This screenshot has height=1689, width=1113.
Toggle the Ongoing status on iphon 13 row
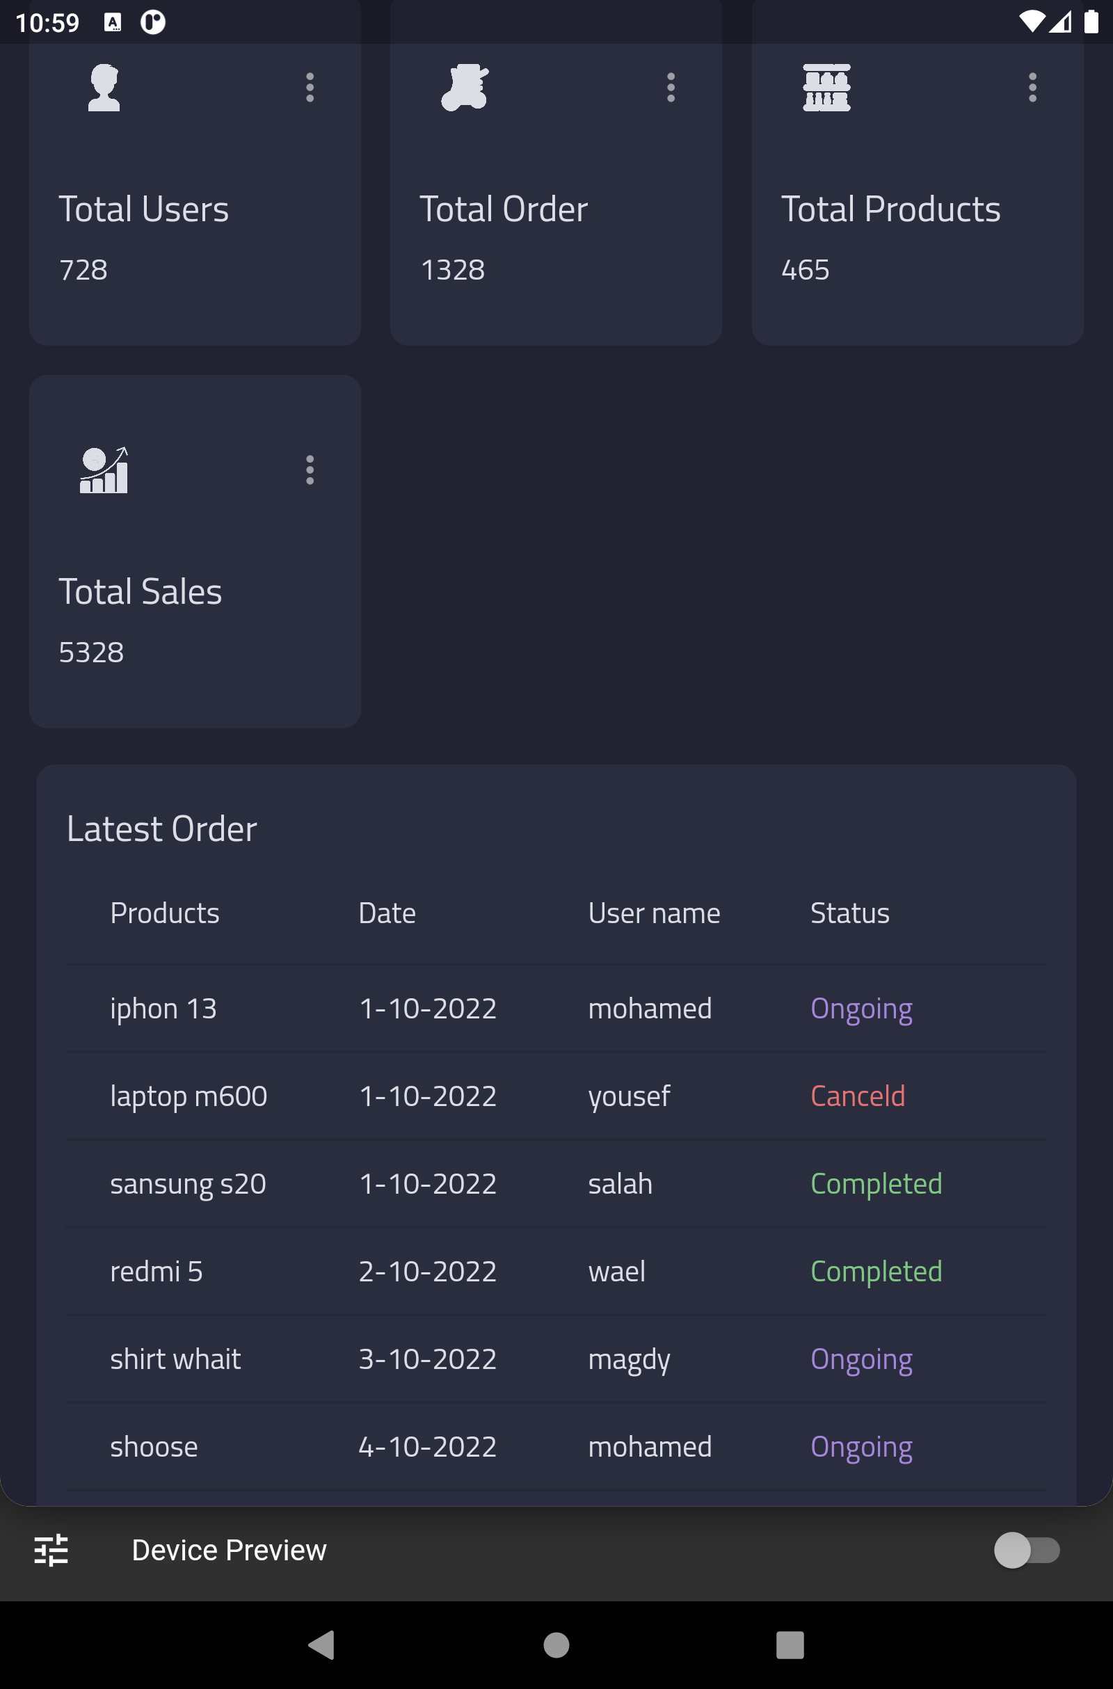click(861, 1009)
